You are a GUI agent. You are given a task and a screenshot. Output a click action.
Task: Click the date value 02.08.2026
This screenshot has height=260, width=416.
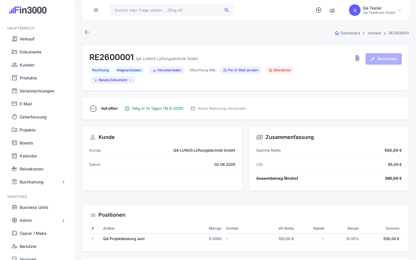[x=225, y=165]
